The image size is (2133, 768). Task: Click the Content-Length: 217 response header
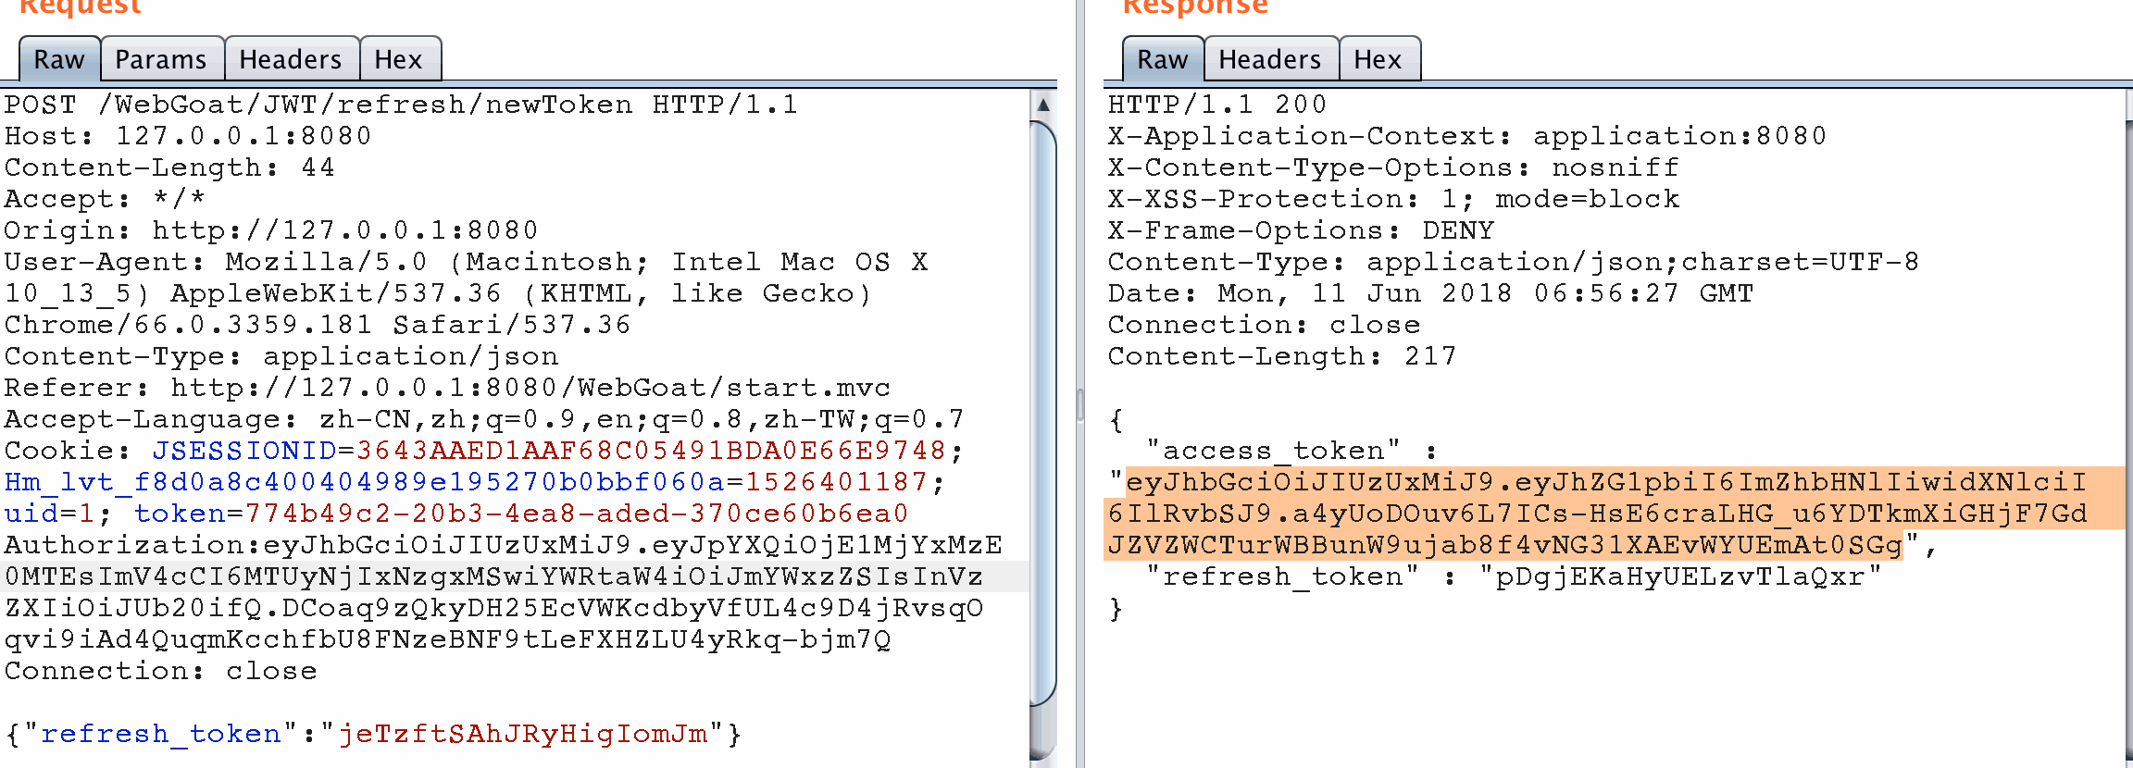pos(1282,356)
